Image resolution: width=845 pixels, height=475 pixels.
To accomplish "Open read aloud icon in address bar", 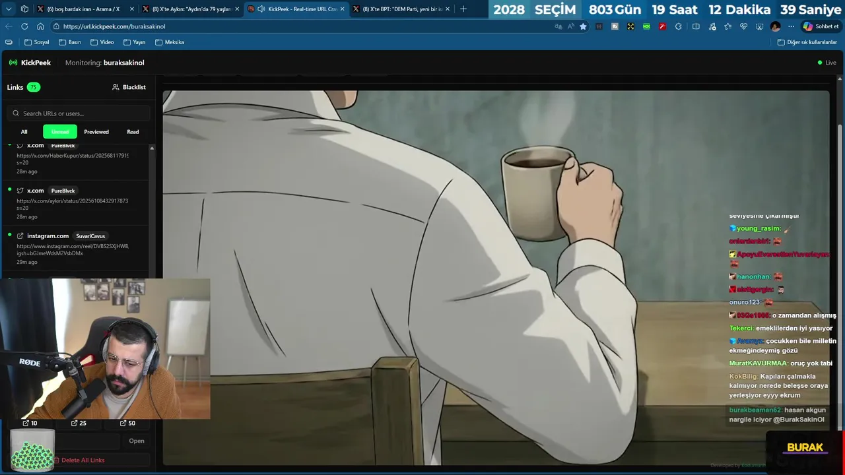I will tap(570, 26).
